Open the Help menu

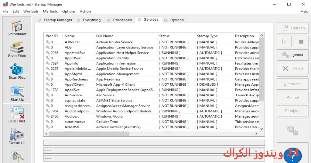[x=304, y=12]
